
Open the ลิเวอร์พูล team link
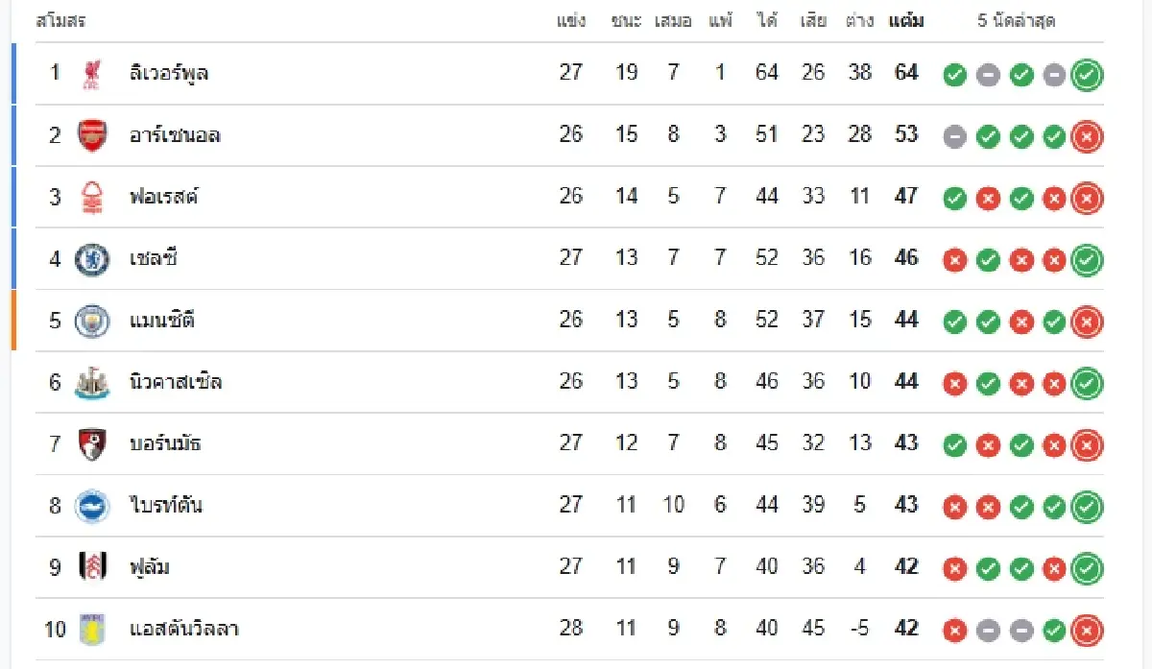pos(169,73)
